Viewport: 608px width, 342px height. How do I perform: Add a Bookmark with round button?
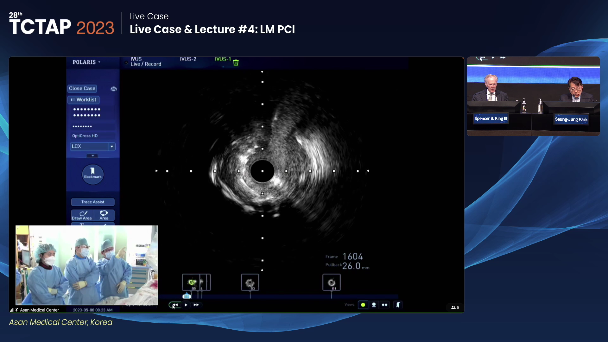93,174
